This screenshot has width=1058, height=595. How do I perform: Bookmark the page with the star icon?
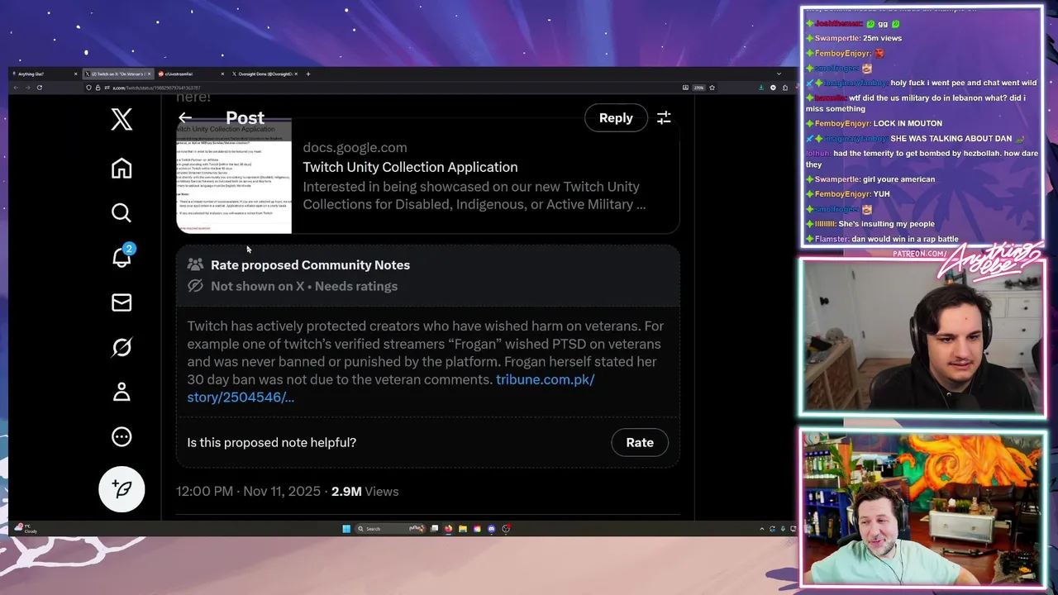click(x=712, y=88)
